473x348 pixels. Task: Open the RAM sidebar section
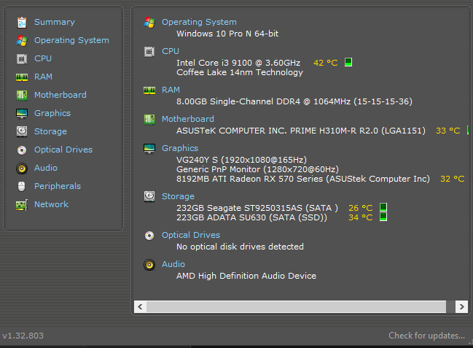(x=43, y=77)
